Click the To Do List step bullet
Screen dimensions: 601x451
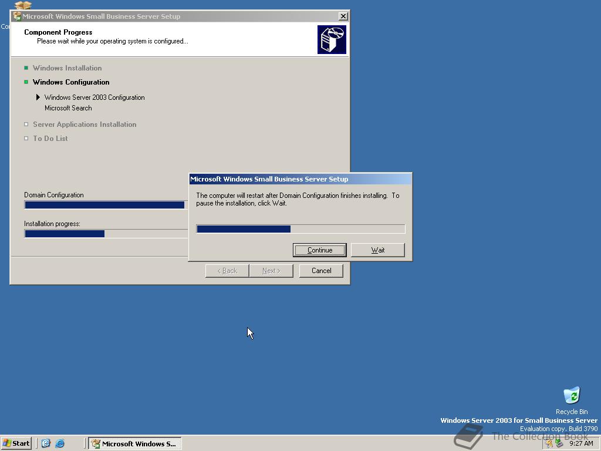26,139
